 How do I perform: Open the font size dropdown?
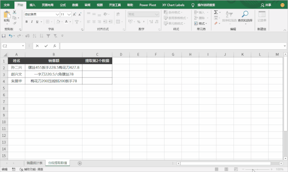69,14
